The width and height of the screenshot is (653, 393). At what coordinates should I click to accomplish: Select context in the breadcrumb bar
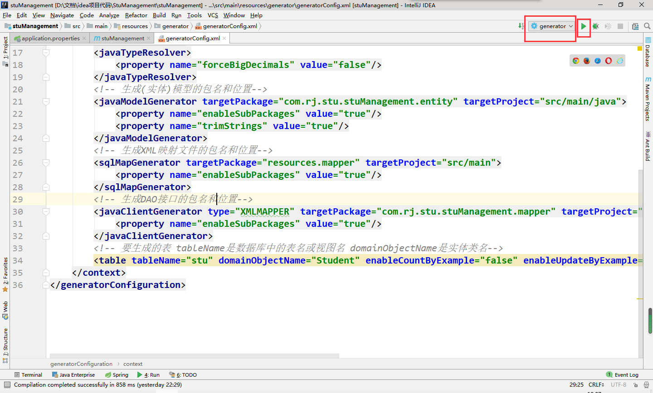(132, 364)
